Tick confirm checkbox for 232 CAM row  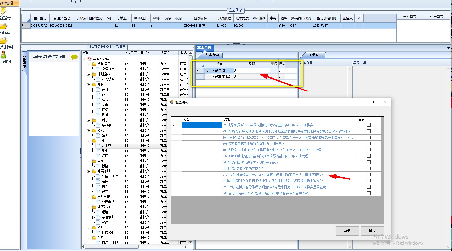click(369, 156)
